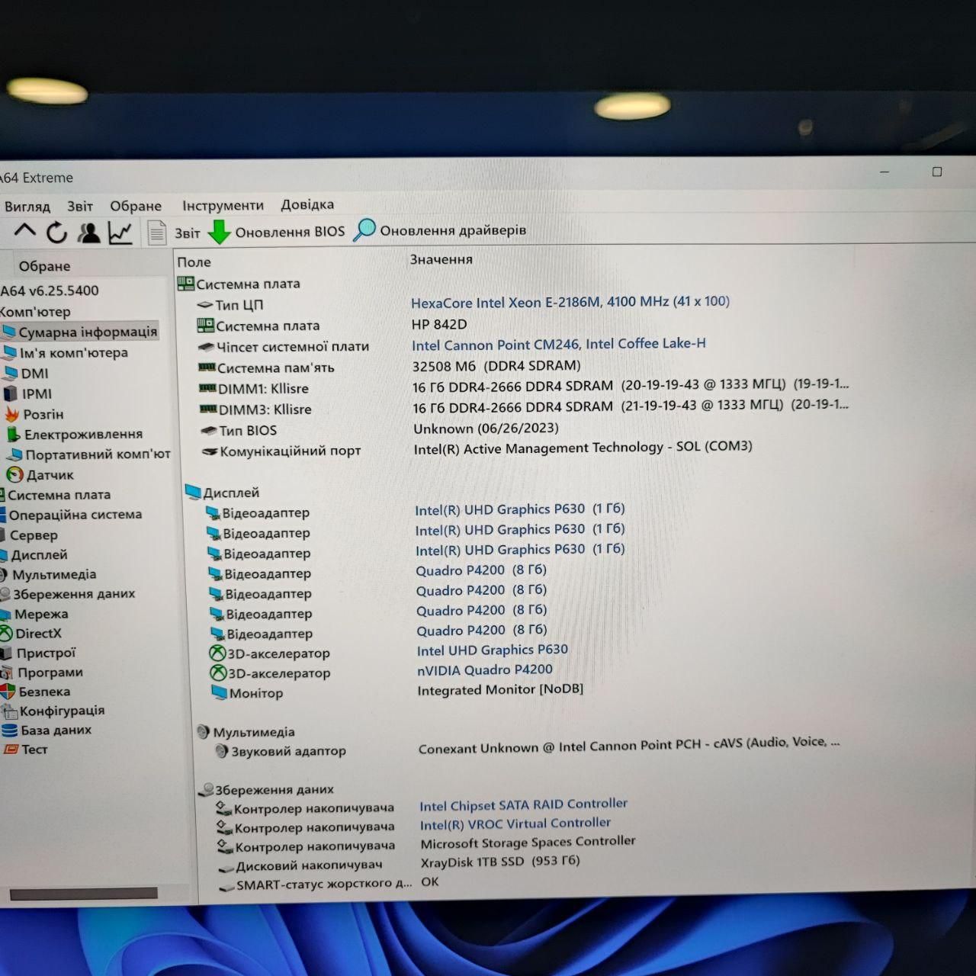Click the Розгін flame icon
Image resolution: width=976 pixels, height=976 pixels.
[x=11, y=414]
